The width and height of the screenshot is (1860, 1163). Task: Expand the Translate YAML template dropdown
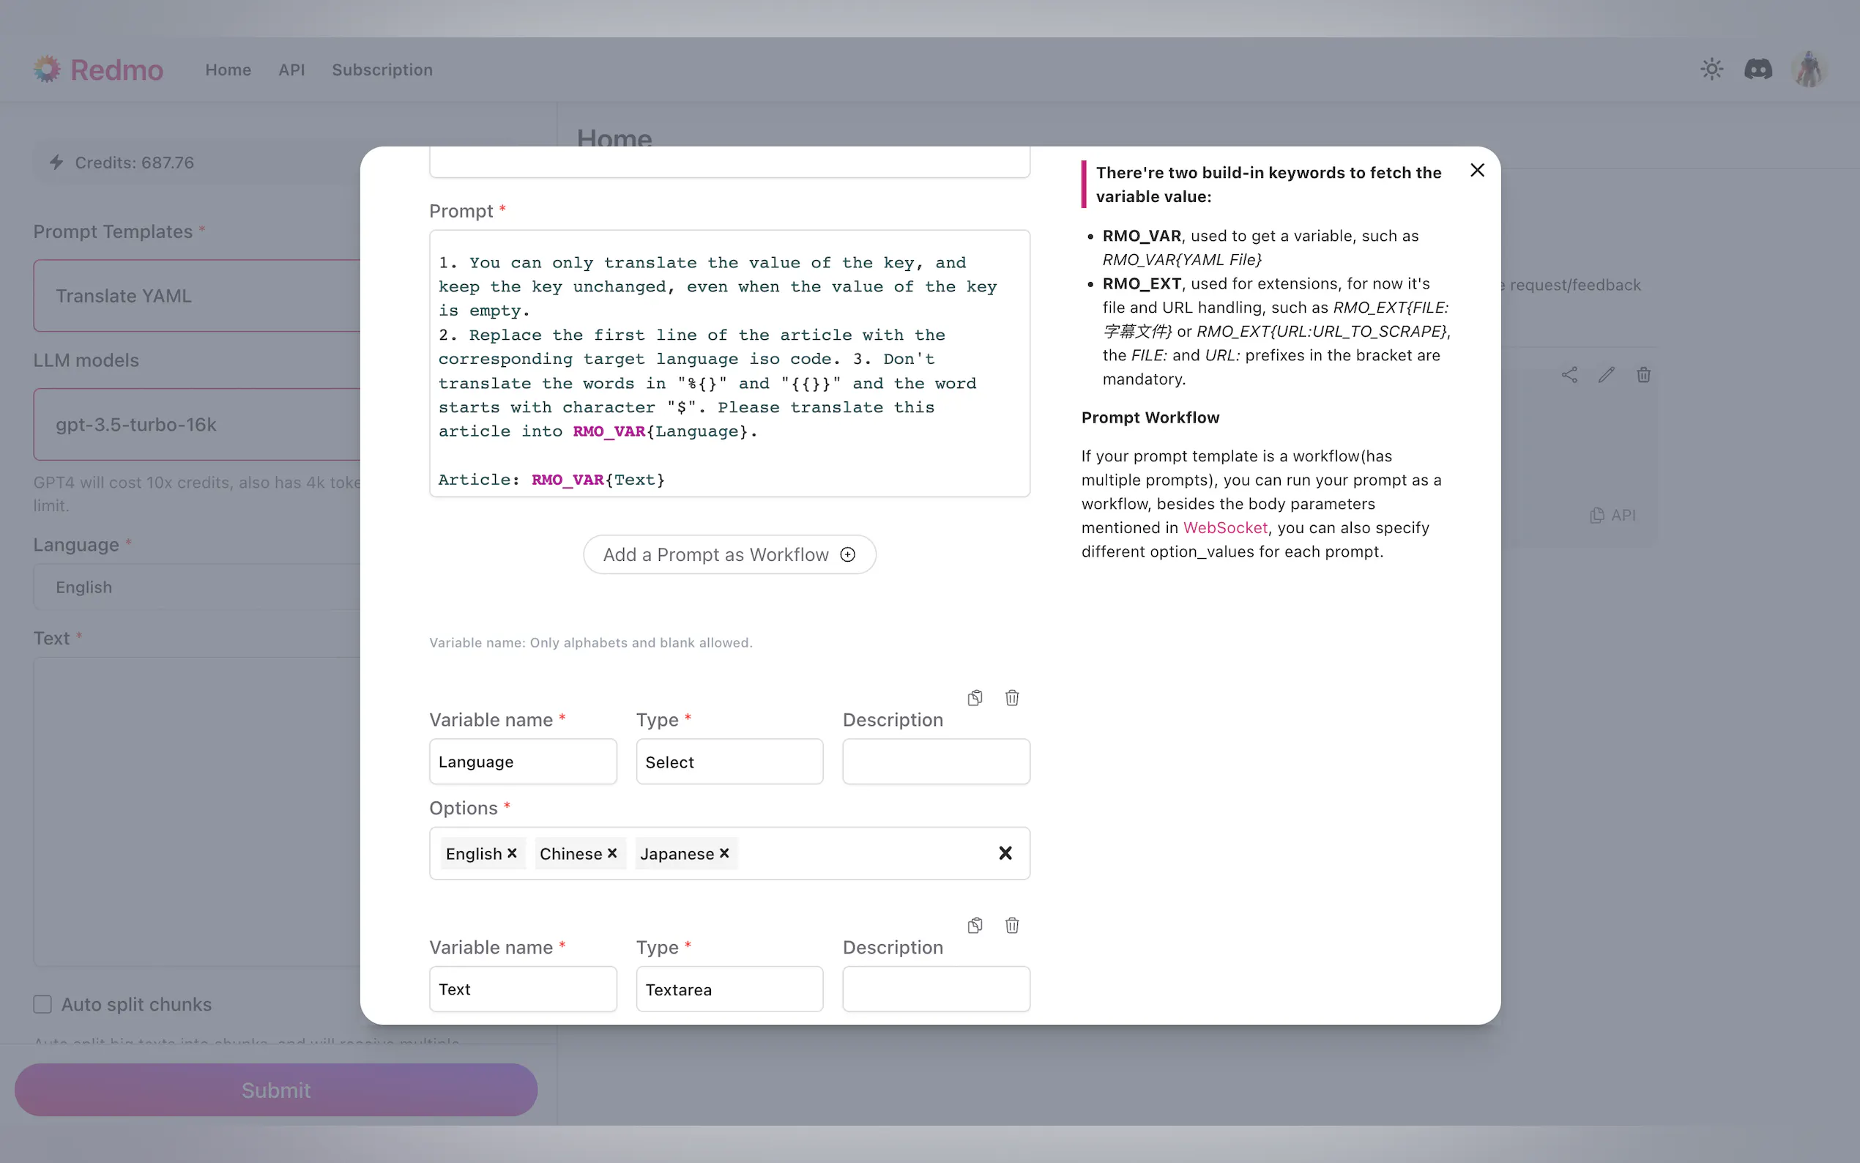pos(197,295)
